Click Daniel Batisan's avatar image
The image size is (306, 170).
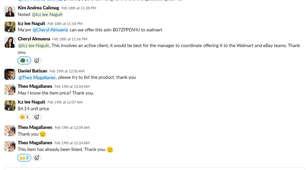tap(10, 74)
